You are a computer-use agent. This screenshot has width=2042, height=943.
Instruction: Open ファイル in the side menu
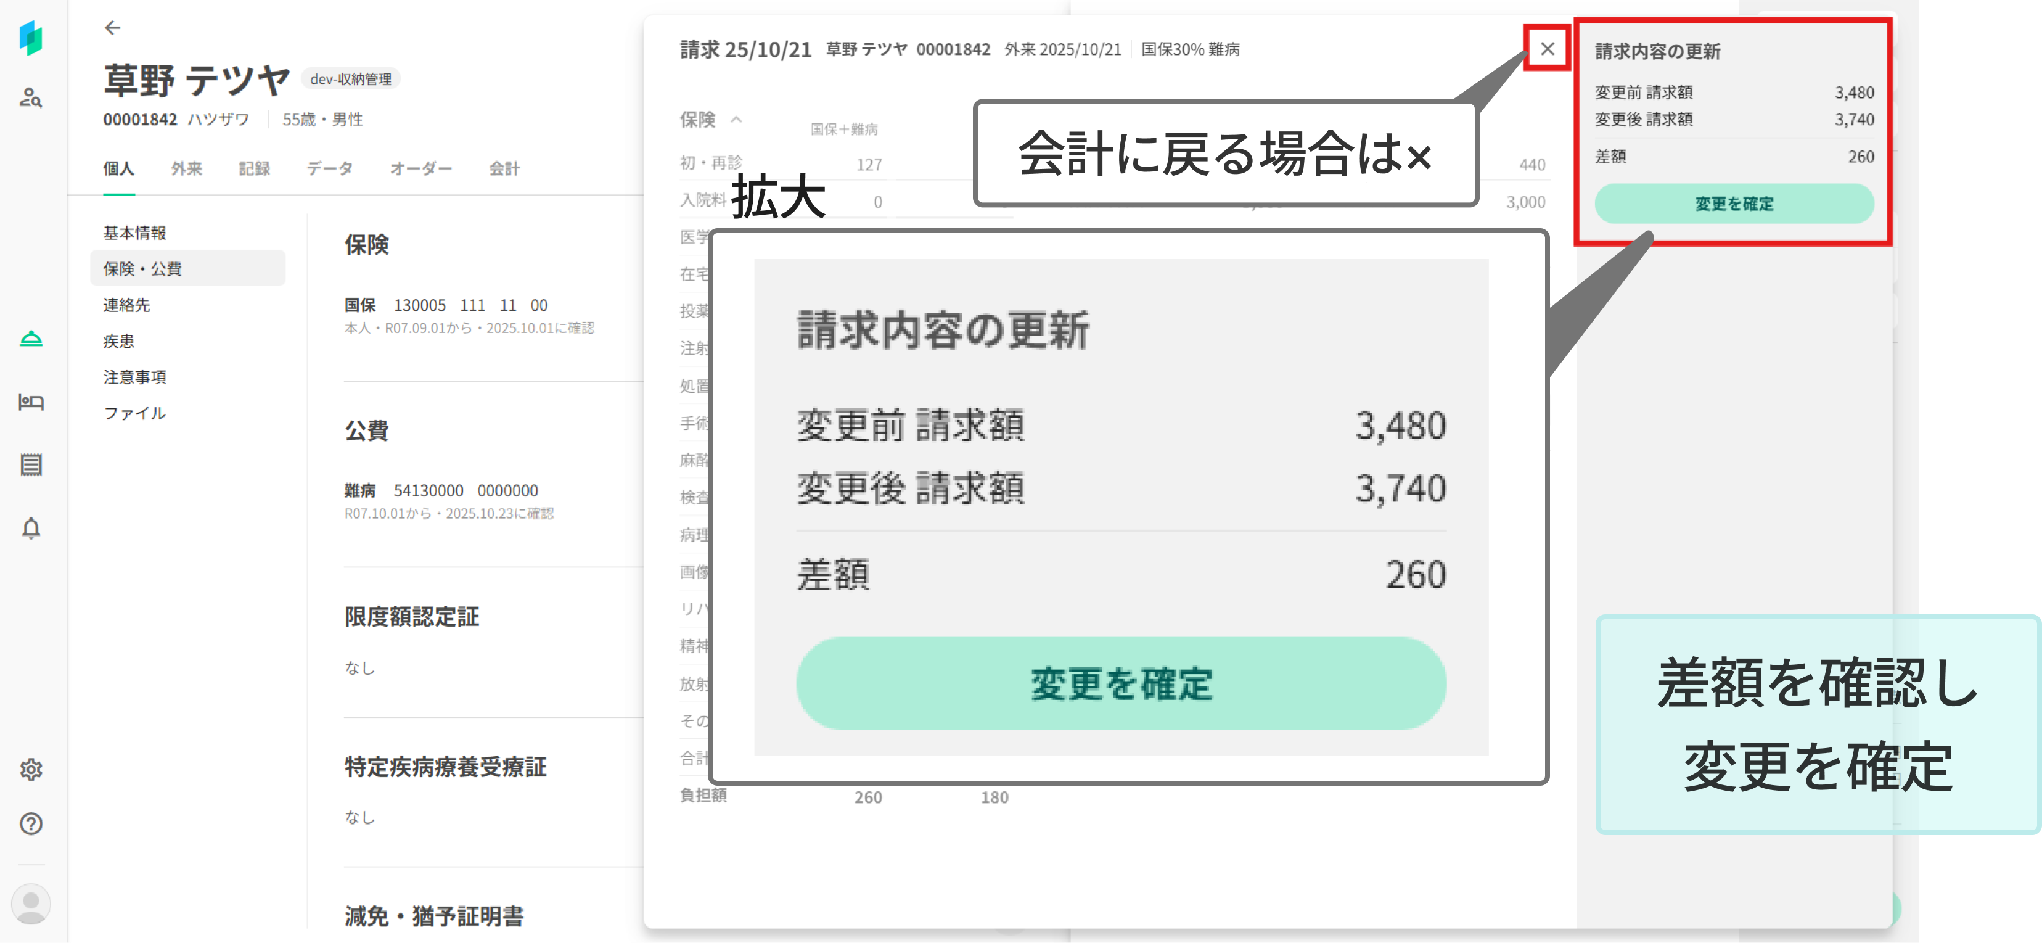coord(135,413)
